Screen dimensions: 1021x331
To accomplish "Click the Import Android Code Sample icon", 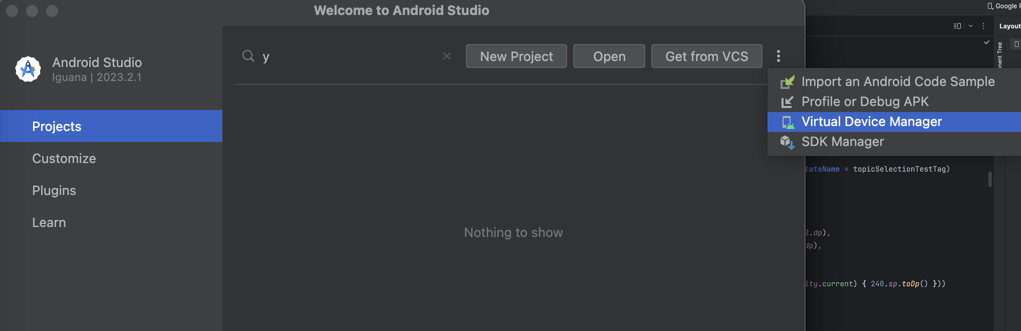I will click(787, 81).
